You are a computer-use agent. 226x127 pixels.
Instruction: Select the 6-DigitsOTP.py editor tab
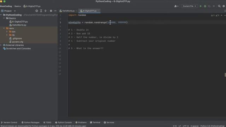tap(89, 11)
